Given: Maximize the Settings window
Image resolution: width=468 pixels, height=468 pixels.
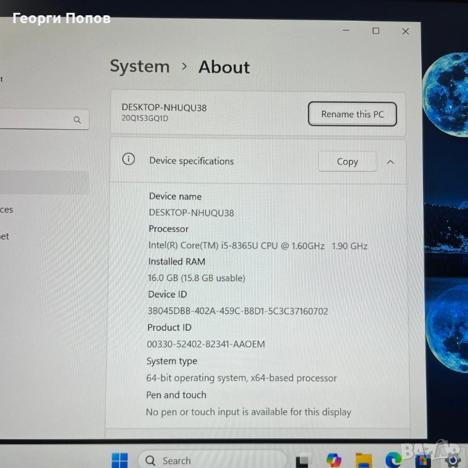Looking at the screenshot, I should coord(376,31).
